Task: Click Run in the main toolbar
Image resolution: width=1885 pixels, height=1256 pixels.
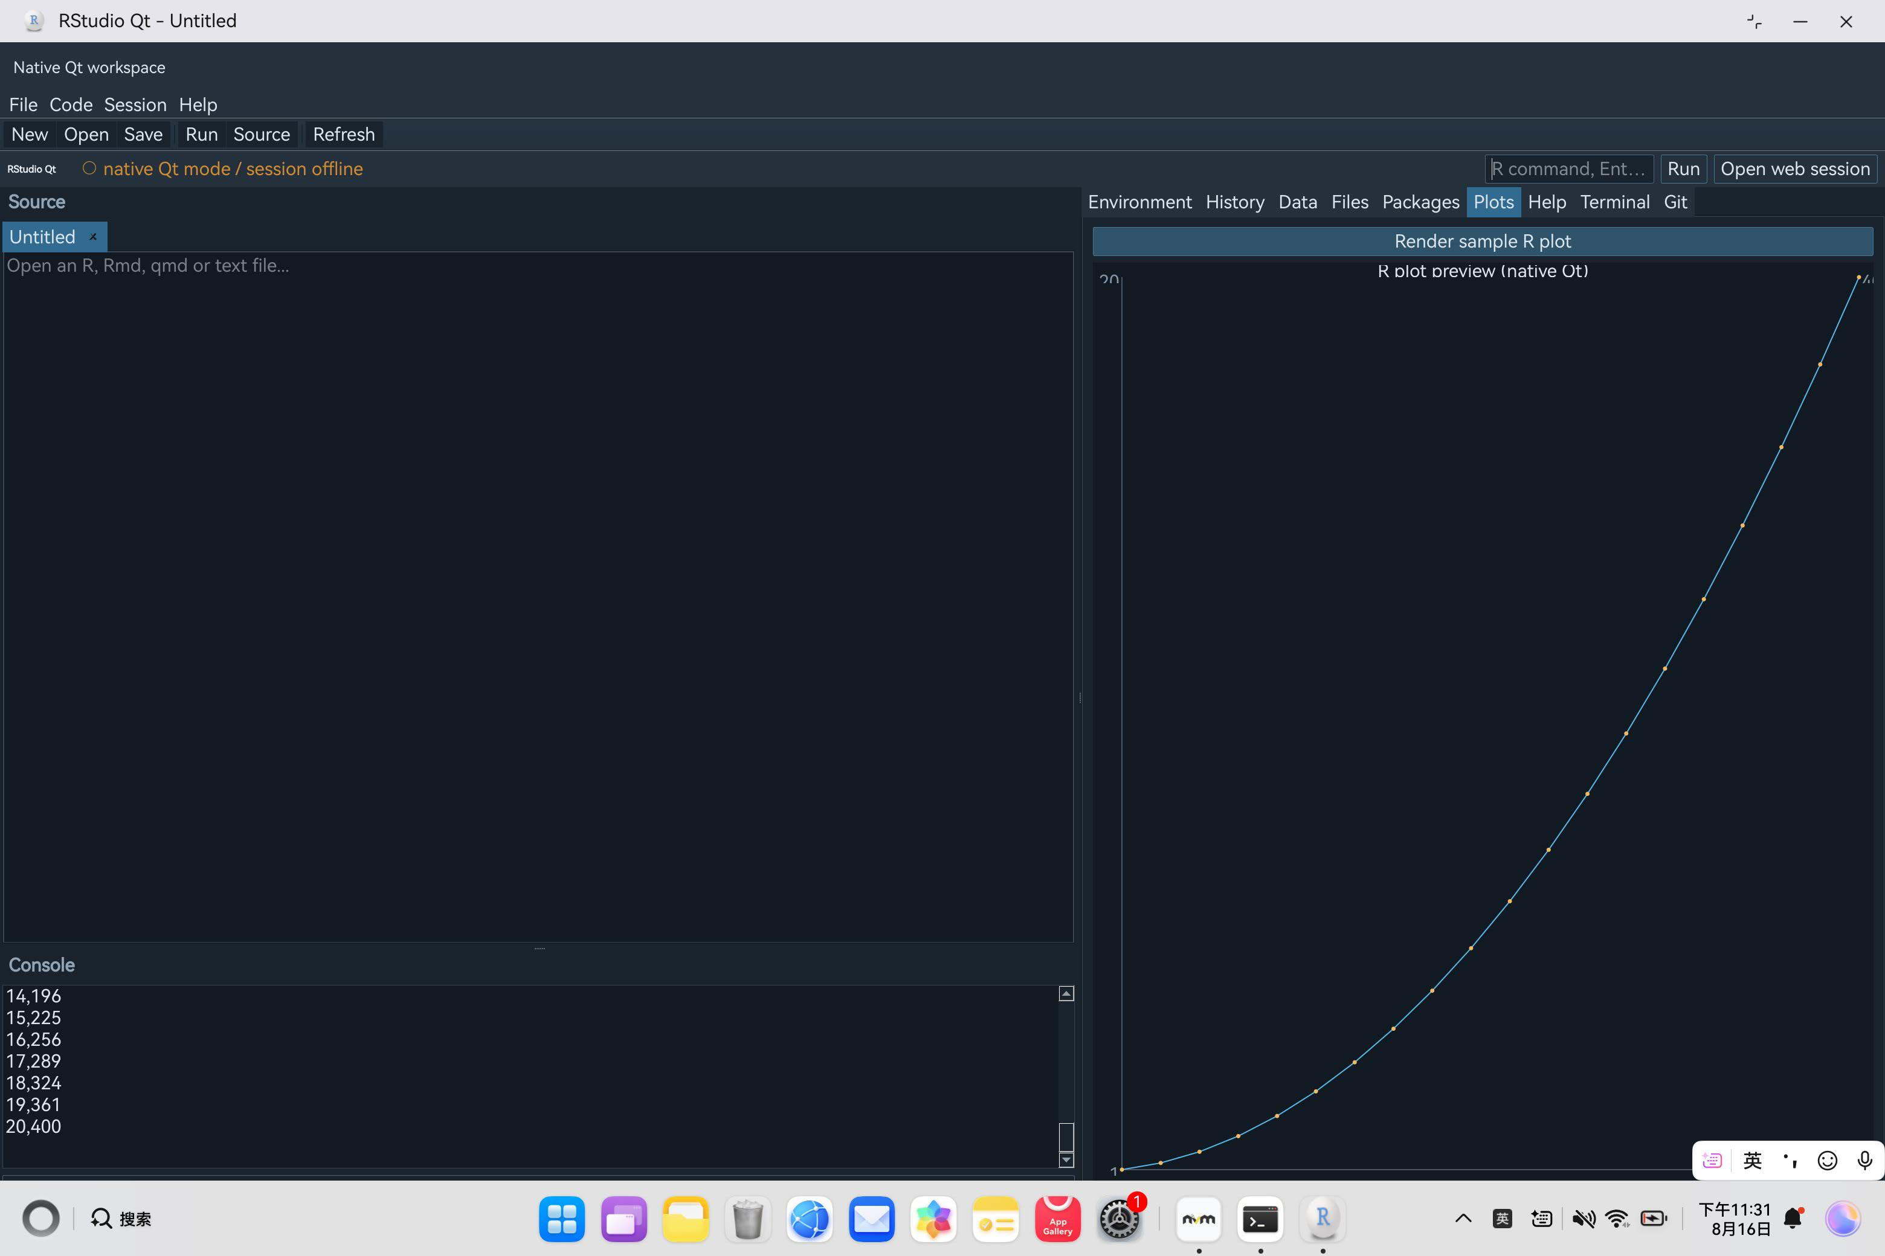Action: [x=201, y=135]
